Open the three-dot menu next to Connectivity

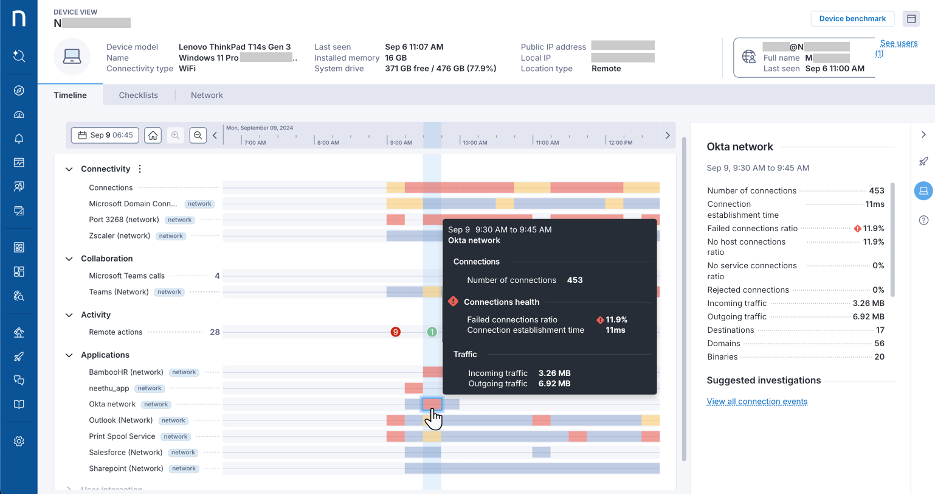point(139,169)
